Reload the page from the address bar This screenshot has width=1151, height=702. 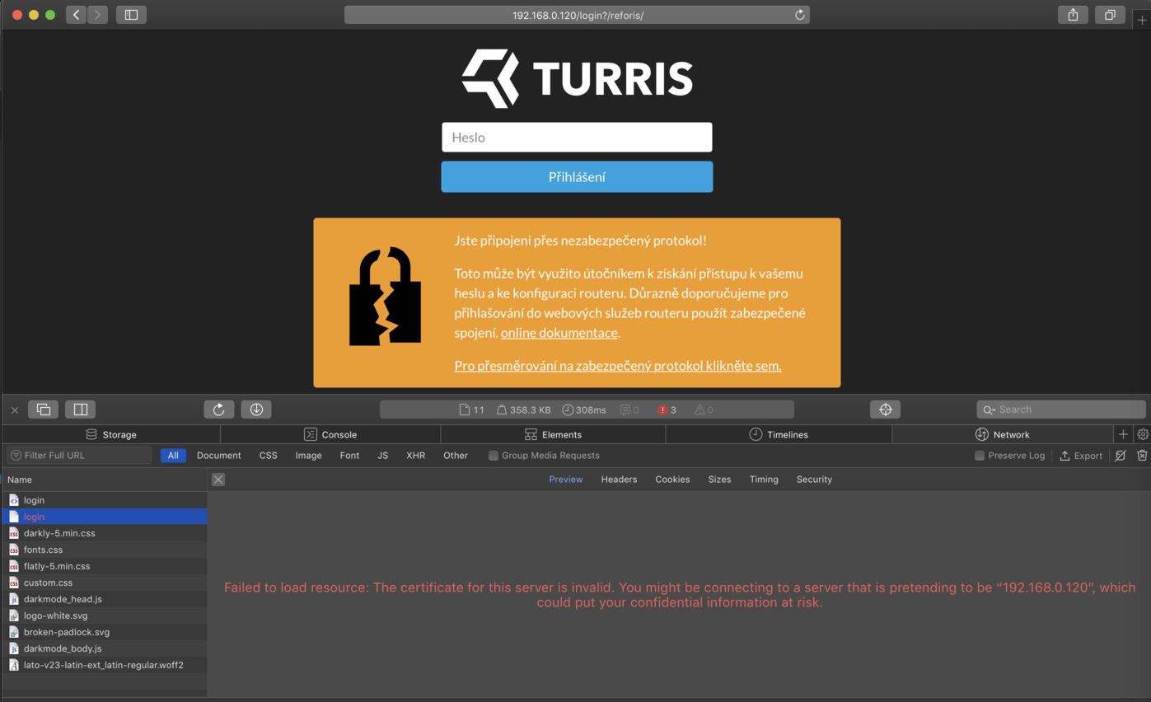pos(799,15)
